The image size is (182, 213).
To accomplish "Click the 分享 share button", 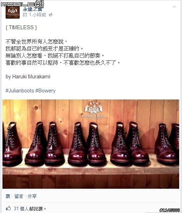I will (32, 196).
